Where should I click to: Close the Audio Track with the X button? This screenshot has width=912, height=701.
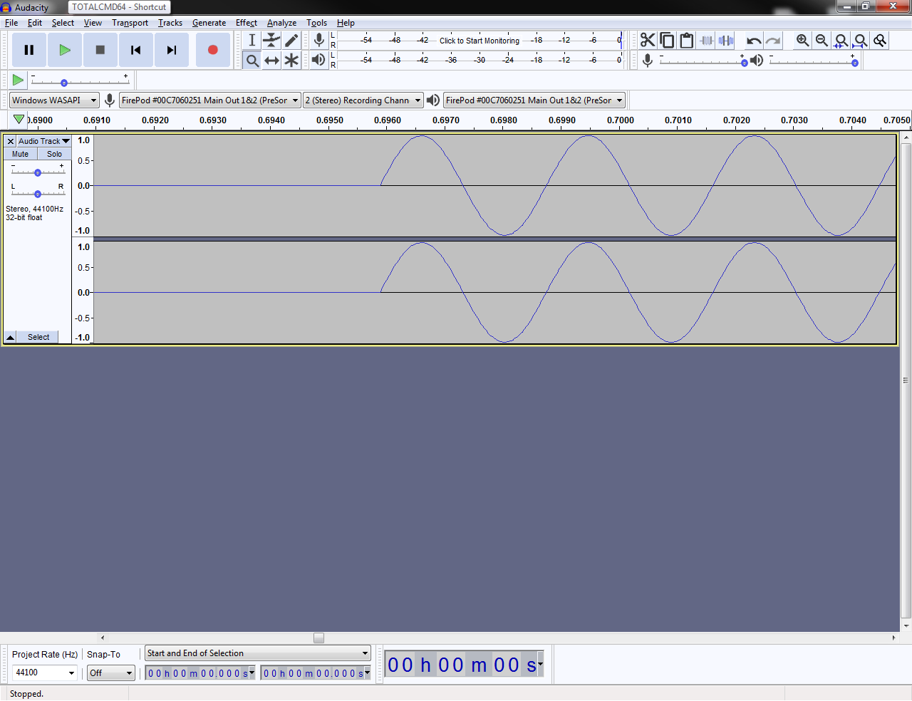[x=11, y=141]
